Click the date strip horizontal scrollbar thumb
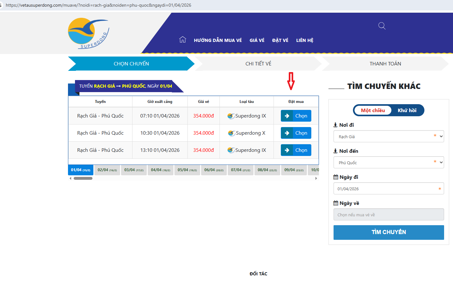Image resolution: width=453 pixels, height=283 pixels. click(83, 179)
